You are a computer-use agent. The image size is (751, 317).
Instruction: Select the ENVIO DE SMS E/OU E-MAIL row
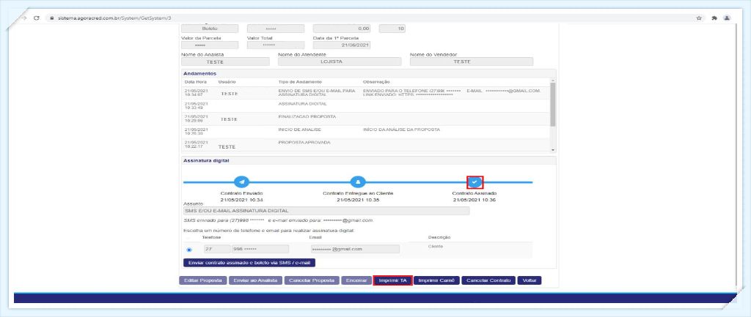click(x=366, y=93)
